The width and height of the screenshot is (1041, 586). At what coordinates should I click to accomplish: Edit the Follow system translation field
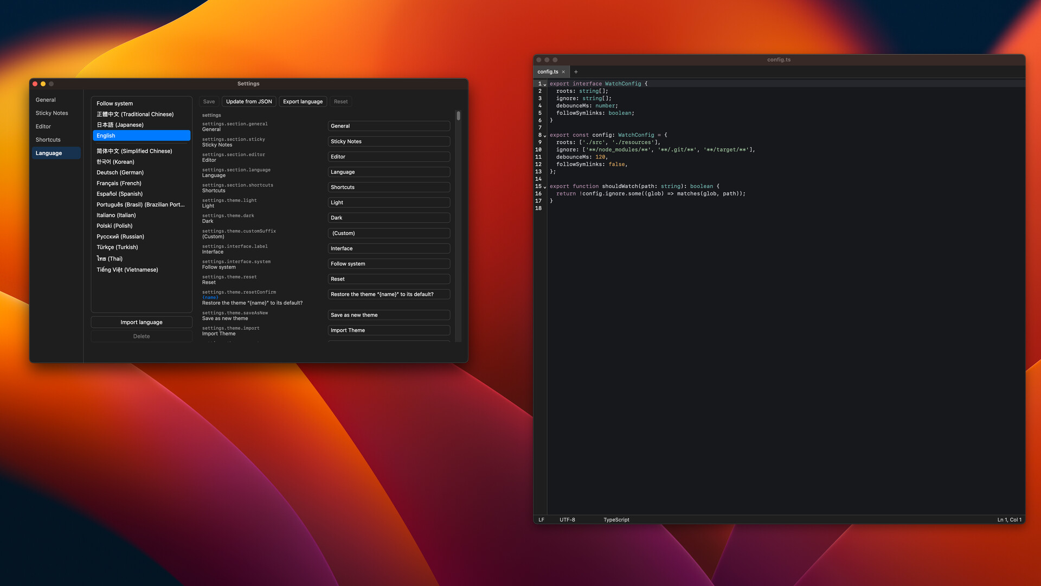point(389,264)
